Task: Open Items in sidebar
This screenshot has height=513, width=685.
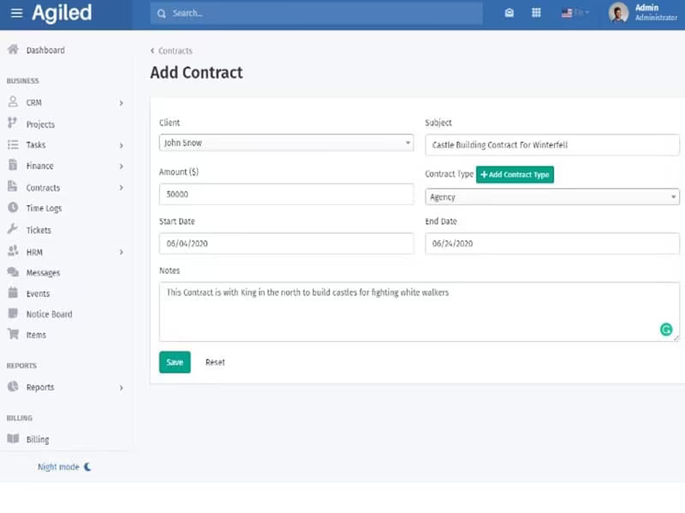Action: click(x=36, y=335)
